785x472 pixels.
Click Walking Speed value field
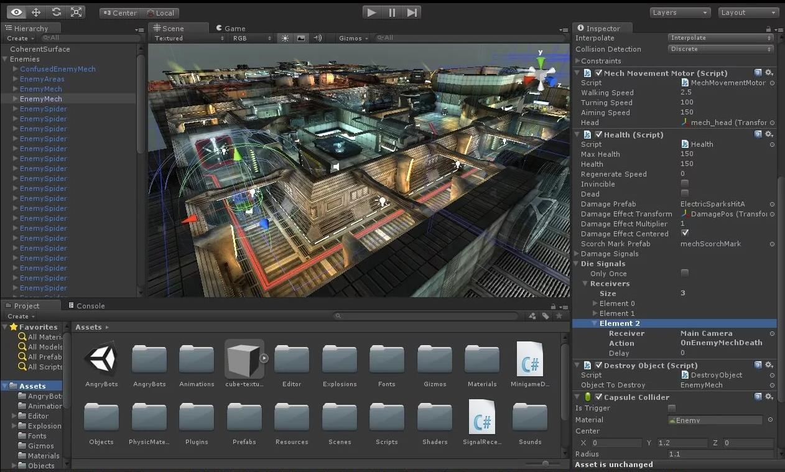727,93
